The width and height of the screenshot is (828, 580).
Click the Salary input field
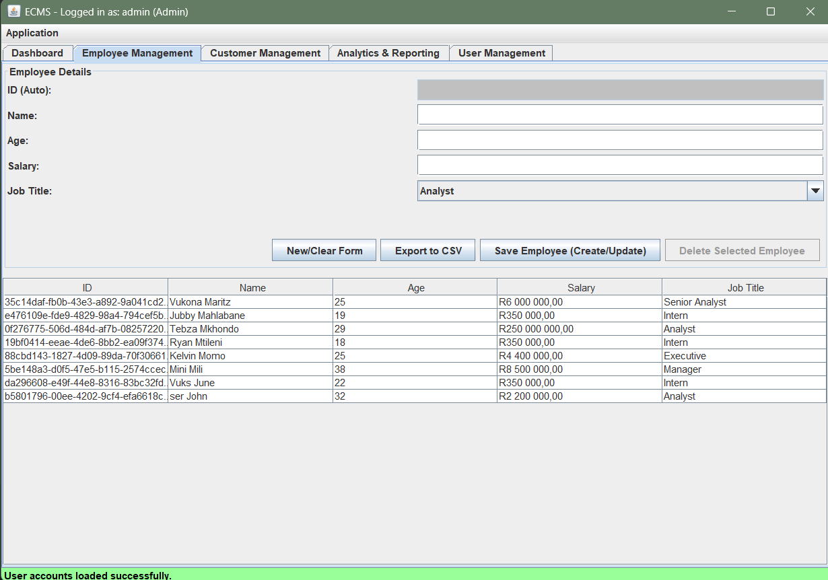(620, 166)
